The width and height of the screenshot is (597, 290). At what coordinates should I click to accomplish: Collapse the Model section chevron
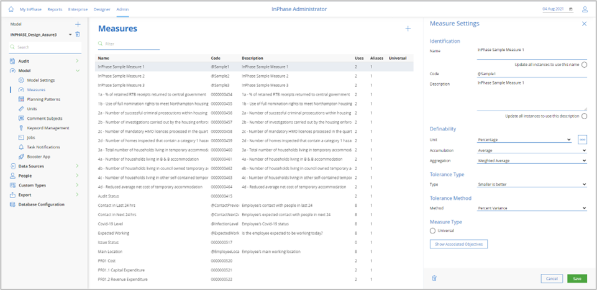77,70
